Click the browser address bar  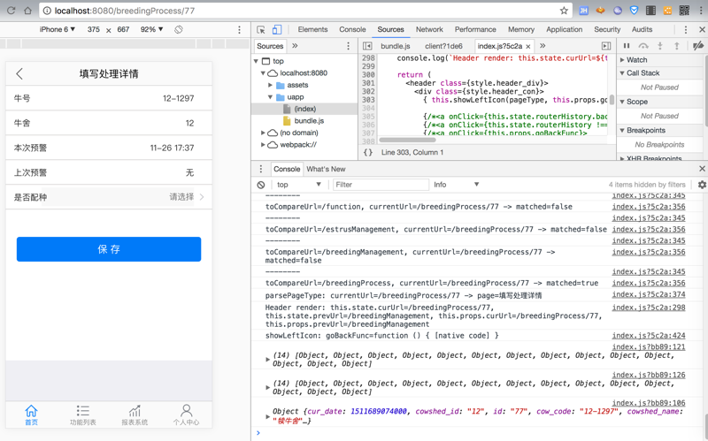(304, 11)
